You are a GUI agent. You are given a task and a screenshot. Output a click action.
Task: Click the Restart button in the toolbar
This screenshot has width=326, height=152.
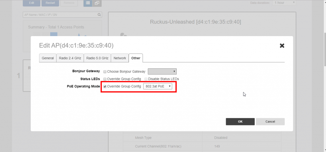50,3
